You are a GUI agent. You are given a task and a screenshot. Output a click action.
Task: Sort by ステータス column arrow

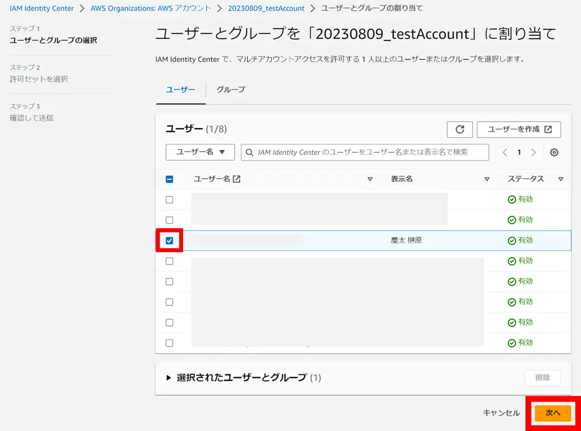(560, 179)
